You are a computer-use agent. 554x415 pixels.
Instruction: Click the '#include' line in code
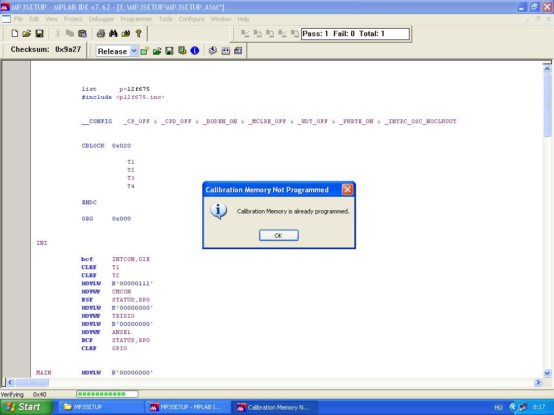(x=123, y=97)
